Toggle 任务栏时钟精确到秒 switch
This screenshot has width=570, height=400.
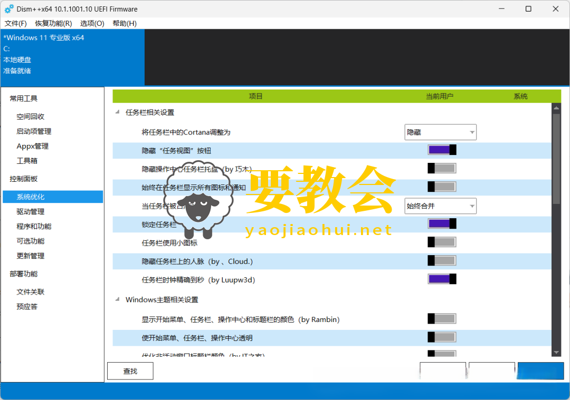tap(442, 279)
